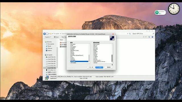This screenshot has width=182, height=102.
Task: Select highlighted US English language entry
Action: [79, 61]
